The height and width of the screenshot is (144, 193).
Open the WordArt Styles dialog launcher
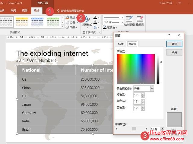point(100,33)
